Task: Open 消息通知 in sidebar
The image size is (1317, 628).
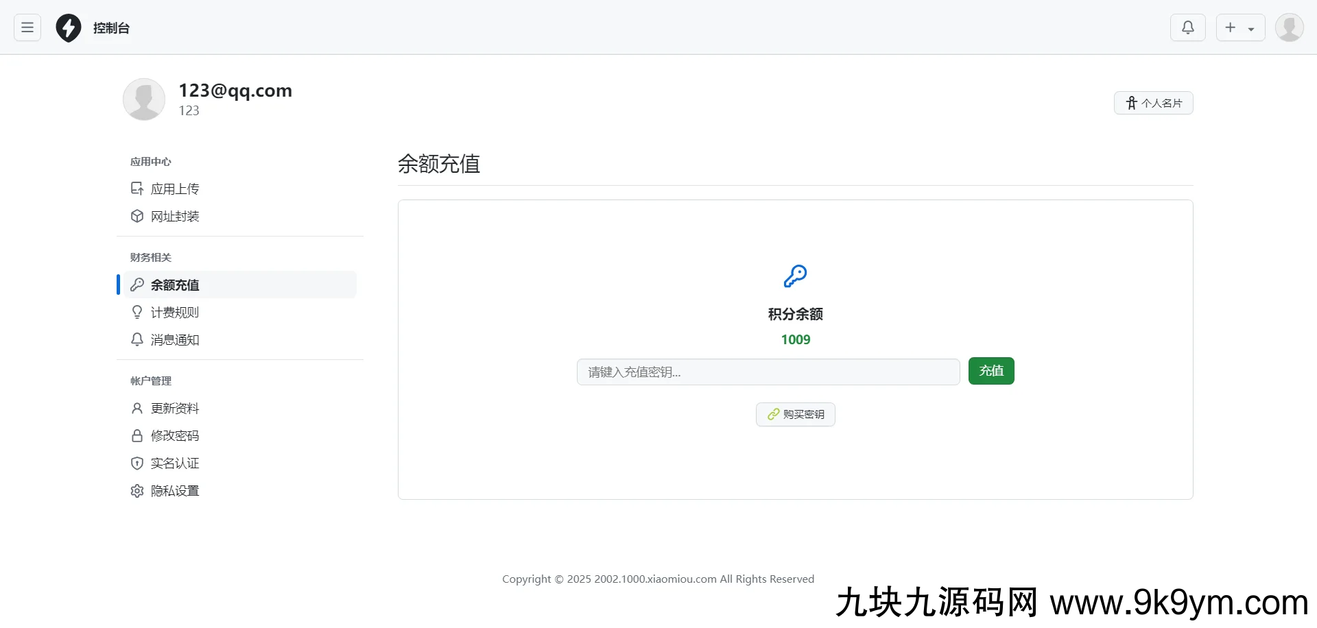Action: click(174, 339)
